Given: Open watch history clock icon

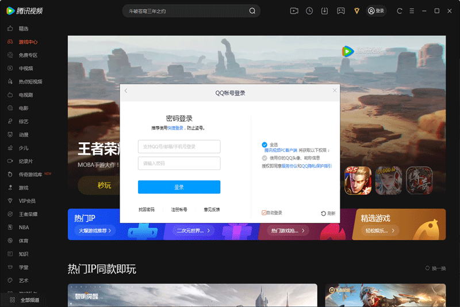Looking at the screenshot, I should click(x=309, y=11).
